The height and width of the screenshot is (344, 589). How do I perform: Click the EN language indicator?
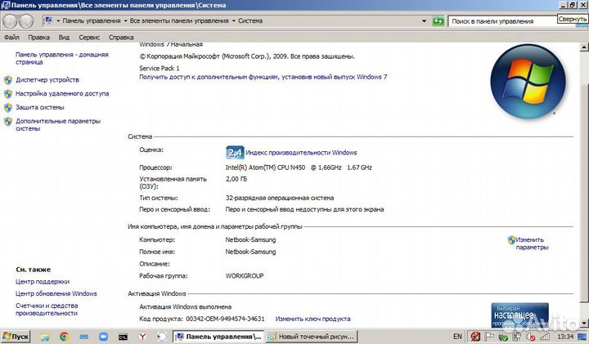pos(457,337)
